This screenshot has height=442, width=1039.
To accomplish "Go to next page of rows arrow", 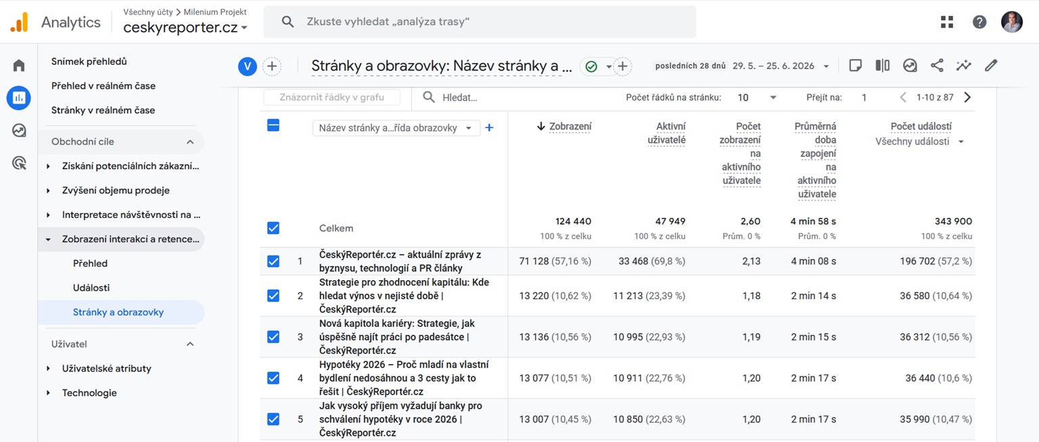I will point(967,97).
